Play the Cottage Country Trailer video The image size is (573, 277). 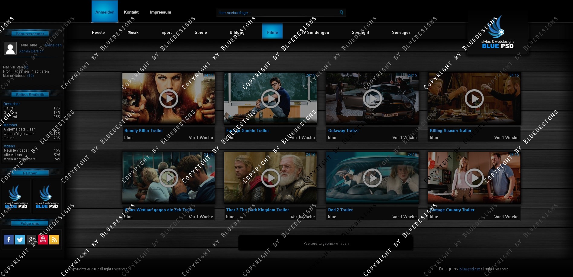click(474, 178)
